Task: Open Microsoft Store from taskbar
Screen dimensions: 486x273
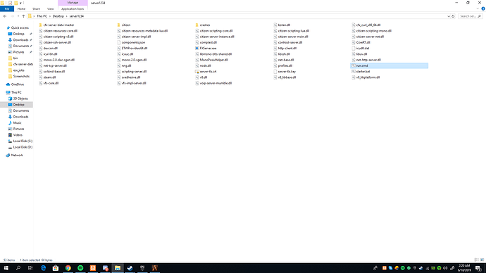Action: click(56, 268)
